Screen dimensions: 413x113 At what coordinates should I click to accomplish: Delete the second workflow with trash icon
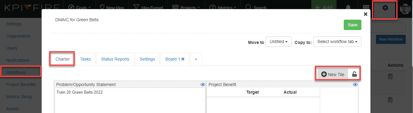coord(390,99)
